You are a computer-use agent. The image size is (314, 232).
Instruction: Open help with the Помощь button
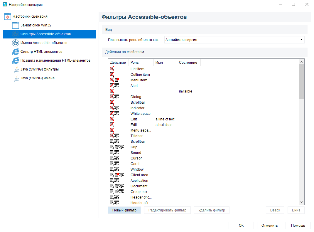298,226
